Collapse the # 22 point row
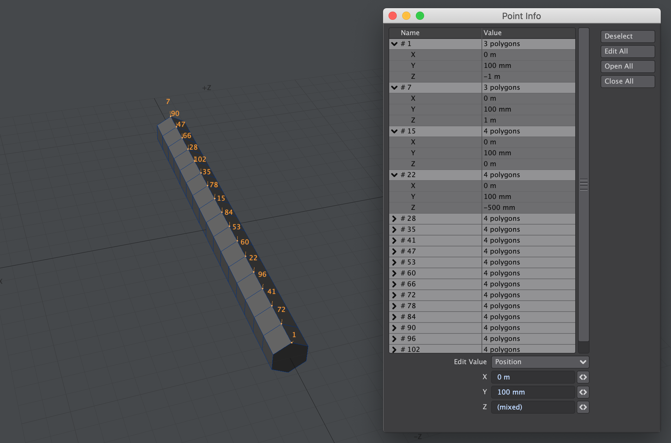The width and height of the screenshot is (671, 443). 394,175
